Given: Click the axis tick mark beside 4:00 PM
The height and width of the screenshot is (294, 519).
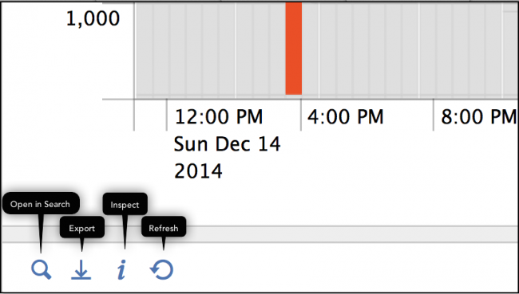Looking at the screenshot, I should pos(301,115).
